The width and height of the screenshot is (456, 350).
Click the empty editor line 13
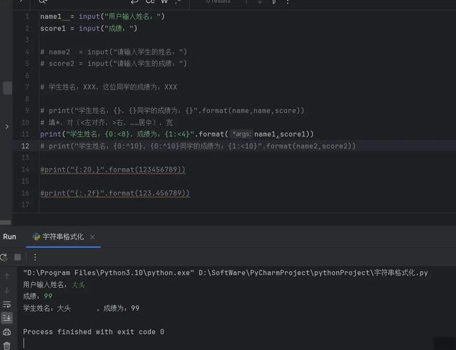pyautogui.click(x=247, y=157)
